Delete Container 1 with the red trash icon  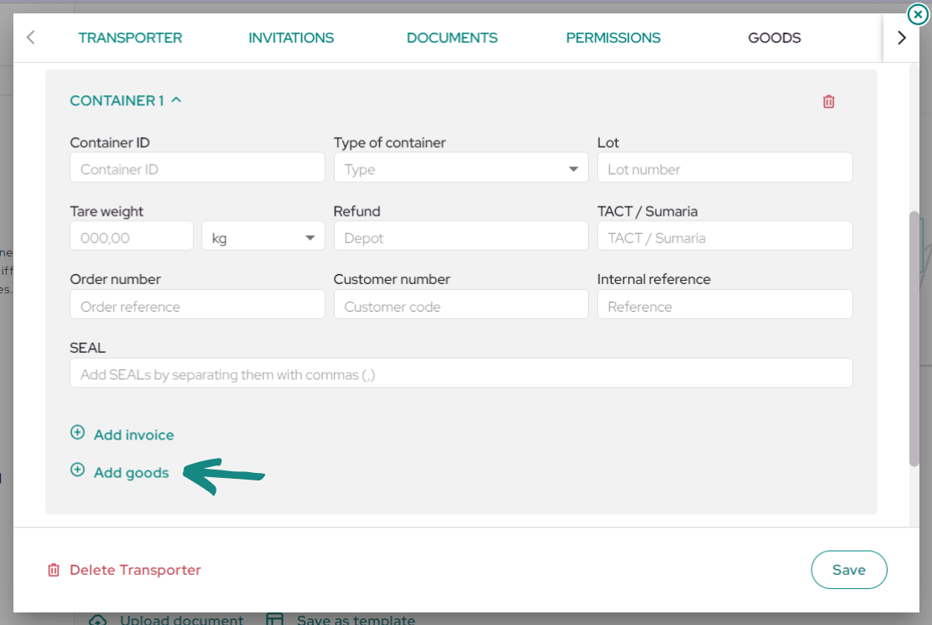(x=828, y=101)
